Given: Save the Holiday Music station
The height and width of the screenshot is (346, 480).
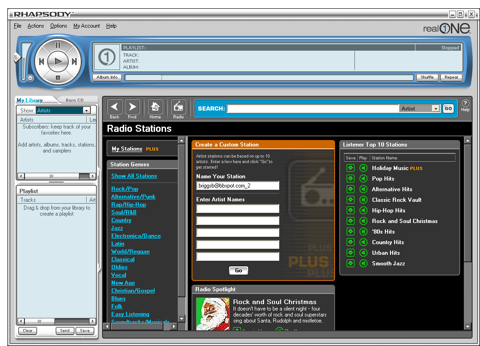Looking at the screenshot, I should (x=350, y=168).
